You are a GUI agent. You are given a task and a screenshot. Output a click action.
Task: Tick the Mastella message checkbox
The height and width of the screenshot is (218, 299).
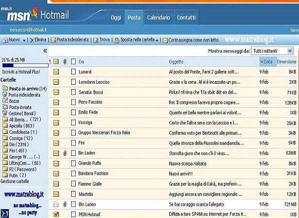(x=73, y=194)
